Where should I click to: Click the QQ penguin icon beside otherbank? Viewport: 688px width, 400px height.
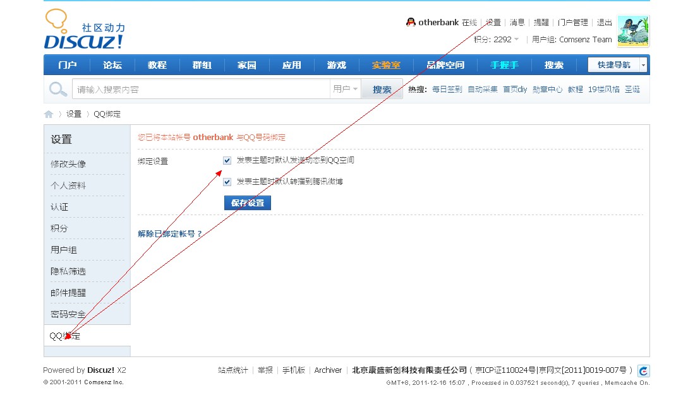coord(411,23)
